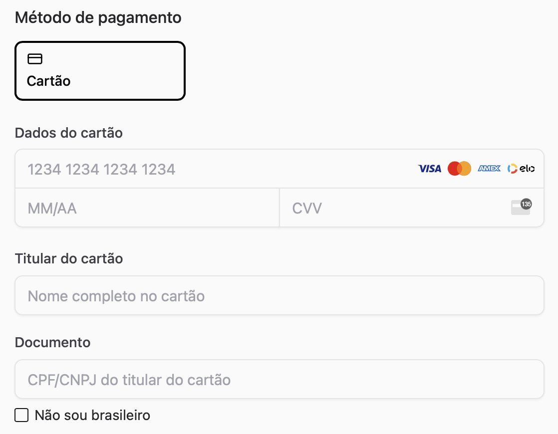Focus the card number field
Screen dimensions: 558x434
pos(279,169)
